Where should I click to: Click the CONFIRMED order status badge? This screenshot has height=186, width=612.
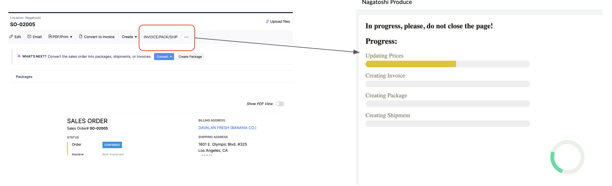click(112, 145)
